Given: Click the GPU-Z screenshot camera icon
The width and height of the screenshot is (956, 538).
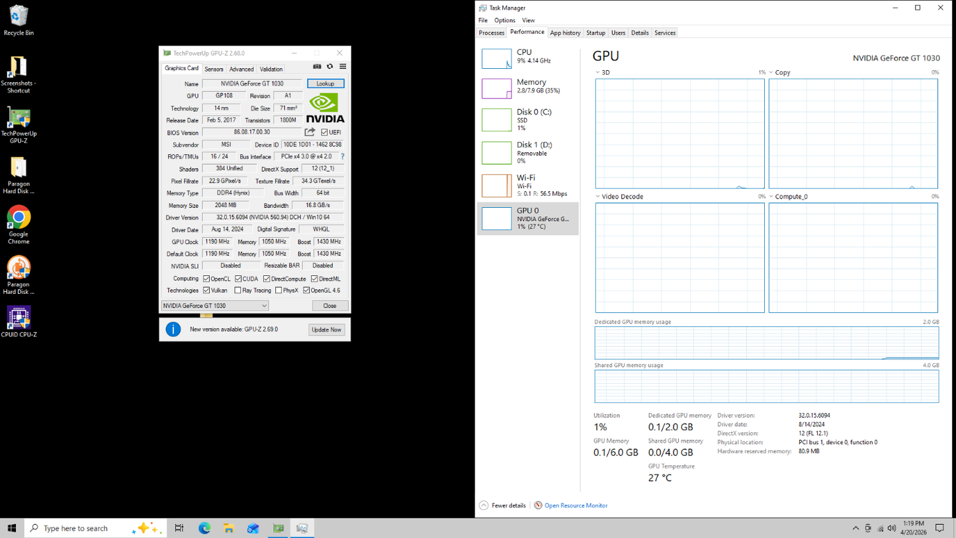Looking at the screenshot, I should [x=317, y=67].
